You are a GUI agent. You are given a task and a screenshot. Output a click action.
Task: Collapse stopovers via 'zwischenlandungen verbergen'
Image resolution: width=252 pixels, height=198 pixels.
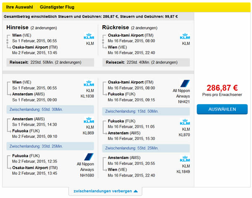(102, 191)
